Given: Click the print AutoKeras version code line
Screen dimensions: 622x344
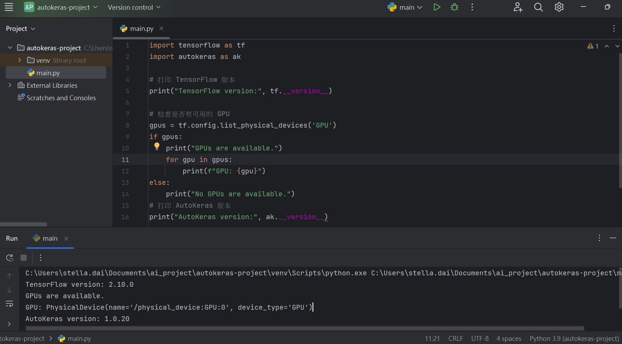Looking at the screenshot, I should (x=238, y=217).
